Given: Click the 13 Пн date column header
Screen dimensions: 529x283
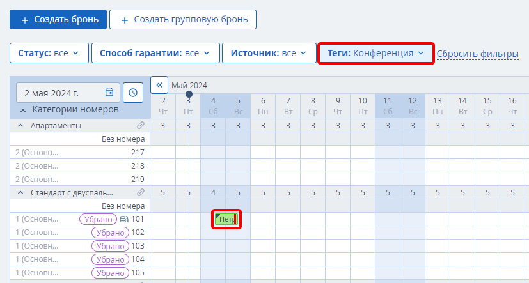Looking at the screenshot, I should [x=438, y=106].
